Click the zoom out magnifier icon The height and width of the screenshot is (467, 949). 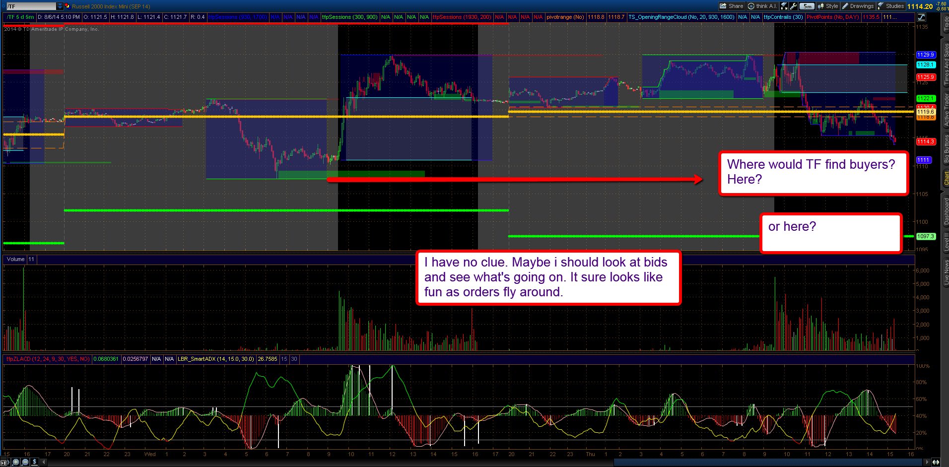click(x=25, y=462)
